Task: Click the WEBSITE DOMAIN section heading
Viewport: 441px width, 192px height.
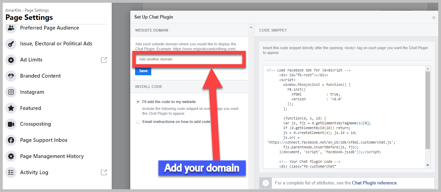Action: pyautogui.click(x=152, y=30)
